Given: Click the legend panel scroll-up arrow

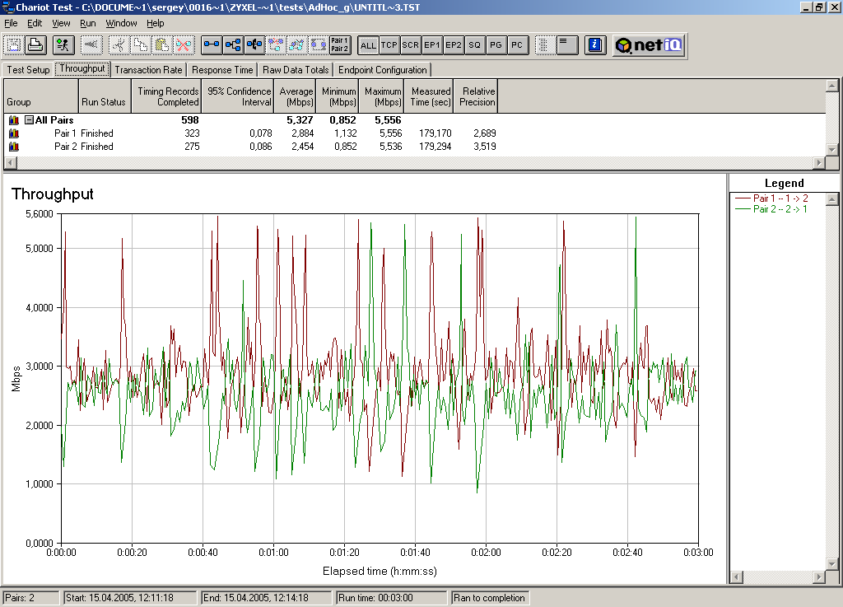Looking at the screenshot, I should click(x=832, y=198).
